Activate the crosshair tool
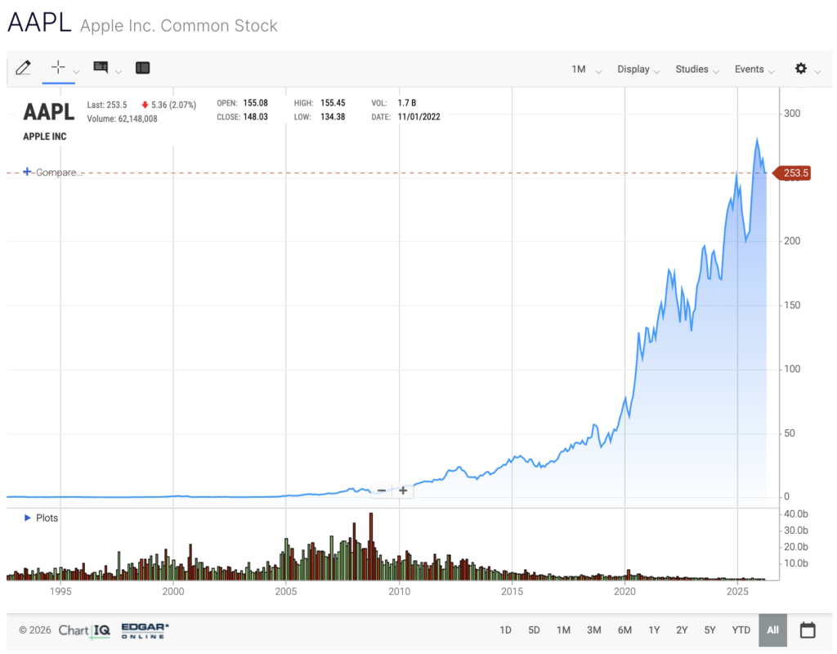The width and height of the screenshot is (837, 654). point(58,67)
